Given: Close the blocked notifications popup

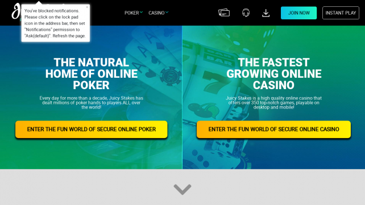Looking at the screenshot, I should (87, 7).
